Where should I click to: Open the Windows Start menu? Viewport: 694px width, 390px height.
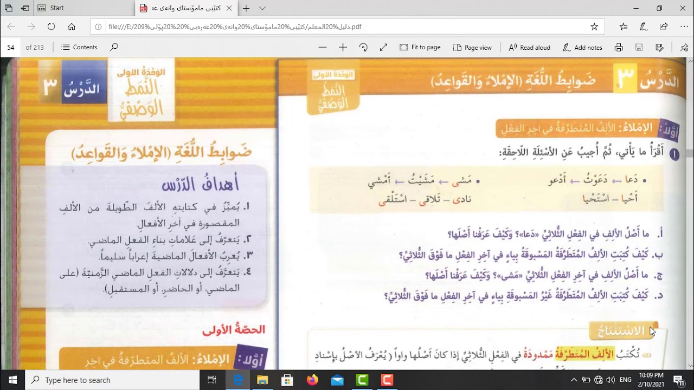click(x=12, y=380)
